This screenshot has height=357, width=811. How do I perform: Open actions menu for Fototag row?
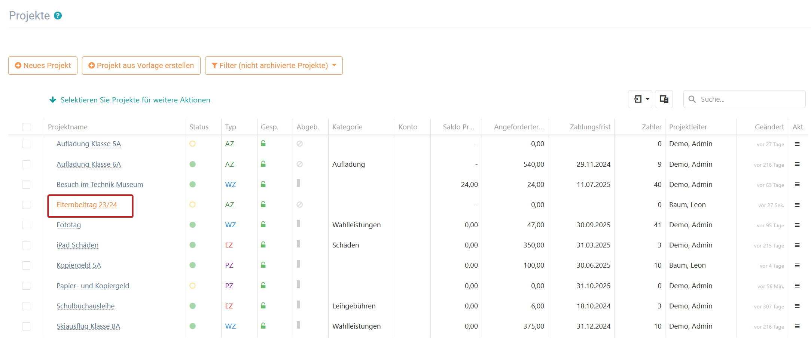797,225
